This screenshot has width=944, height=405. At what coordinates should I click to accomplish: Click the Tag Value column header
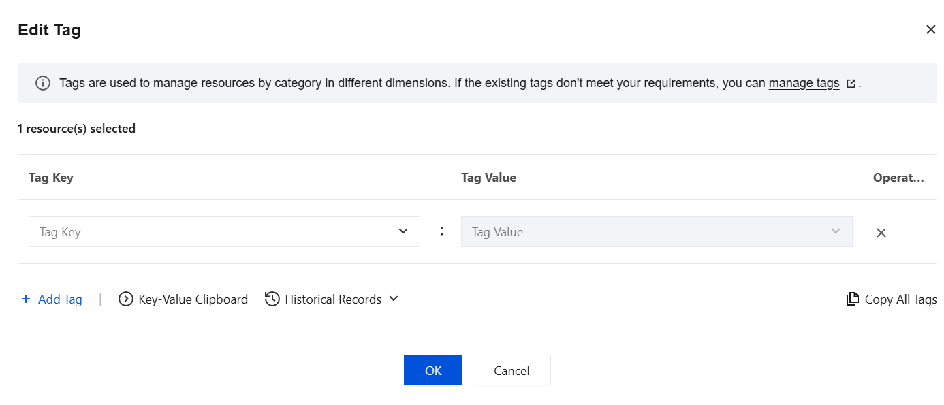pyautogui.click(x=488, y=178)
